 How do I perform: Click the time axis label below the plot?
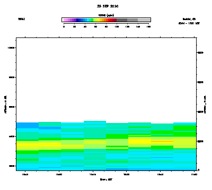click(x=106, y=179)
